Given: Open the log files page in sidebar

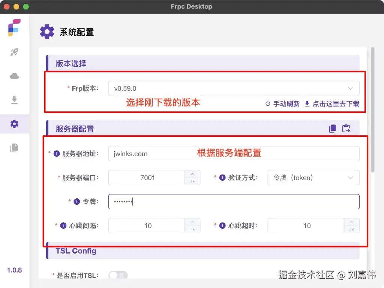Looking at the screenshot, I should pyautogui.click(x=14, y=148).
